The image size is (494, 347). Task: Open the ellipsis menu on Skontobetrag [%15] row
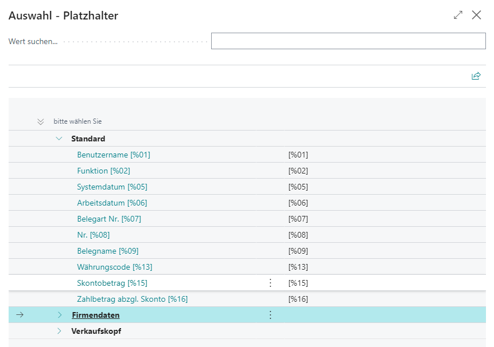click(270, 283)
